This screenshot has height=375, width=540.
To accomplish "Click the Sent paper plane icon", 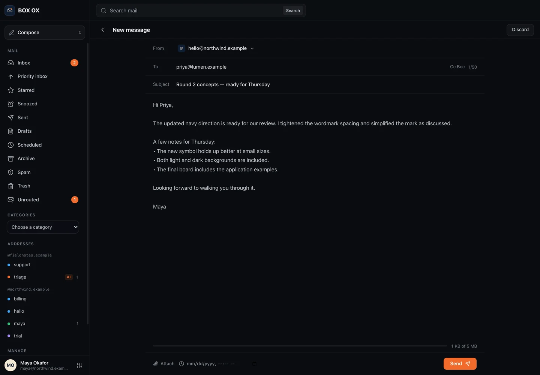I will click(11, 118).
